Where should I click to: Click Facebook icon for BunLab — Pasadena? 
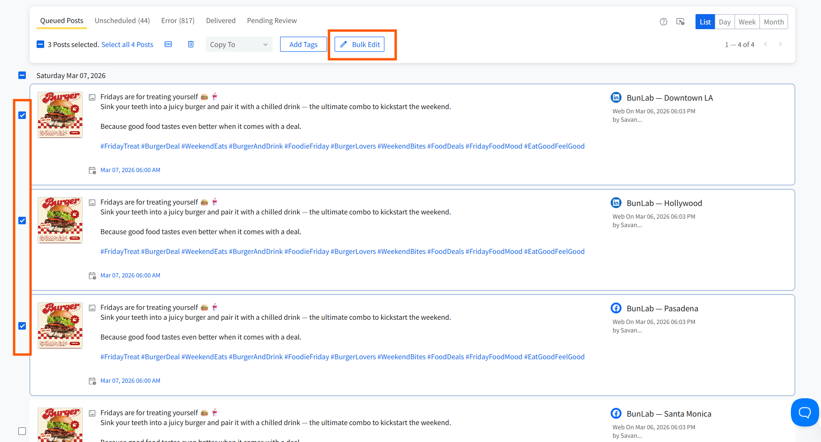[616, 308]
